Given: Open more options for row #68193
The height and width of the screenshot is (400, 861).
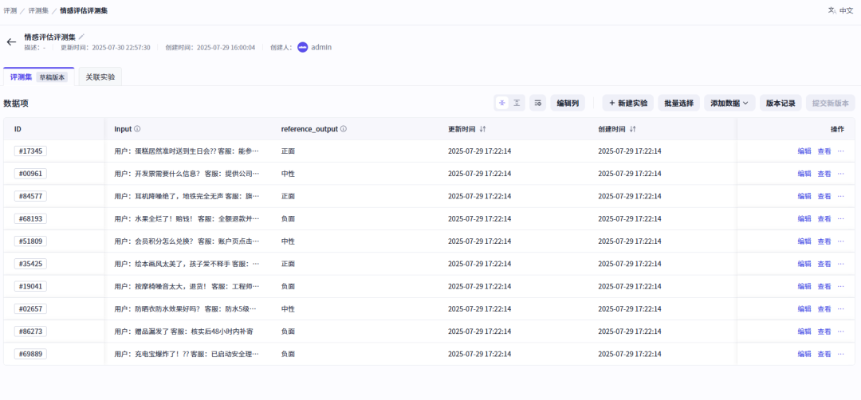Looking at the screenshot, I should pos(841,219).
